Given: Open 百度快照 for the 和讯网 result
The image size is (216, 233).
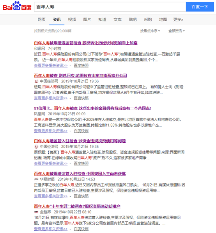Looking at the screenshot, I should click(81, 66).
